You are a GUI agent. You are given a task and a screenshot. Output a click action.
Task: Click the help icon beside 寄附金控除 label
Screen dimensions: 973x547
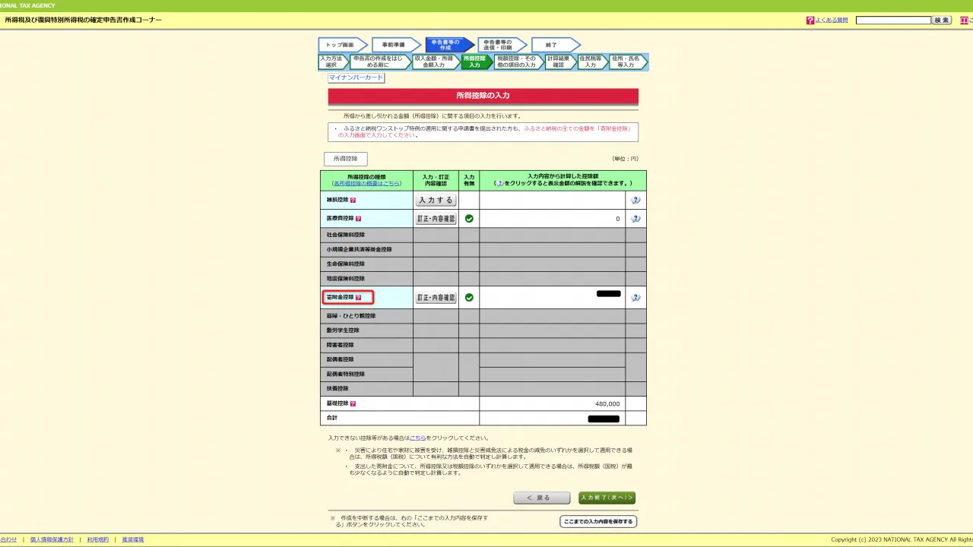[358, 298]
